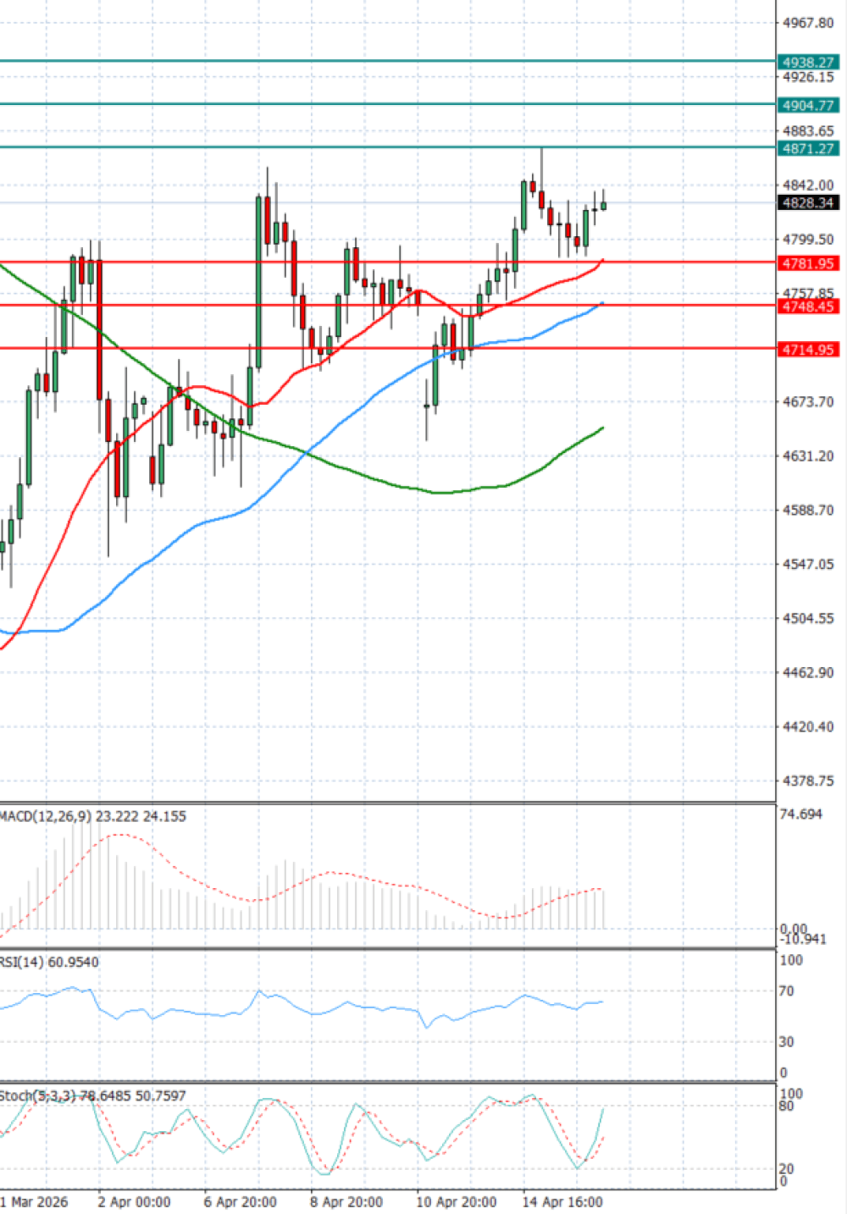
Task: Click the 2 Apr 00:00 date label
Action: tap(134, 1202)
